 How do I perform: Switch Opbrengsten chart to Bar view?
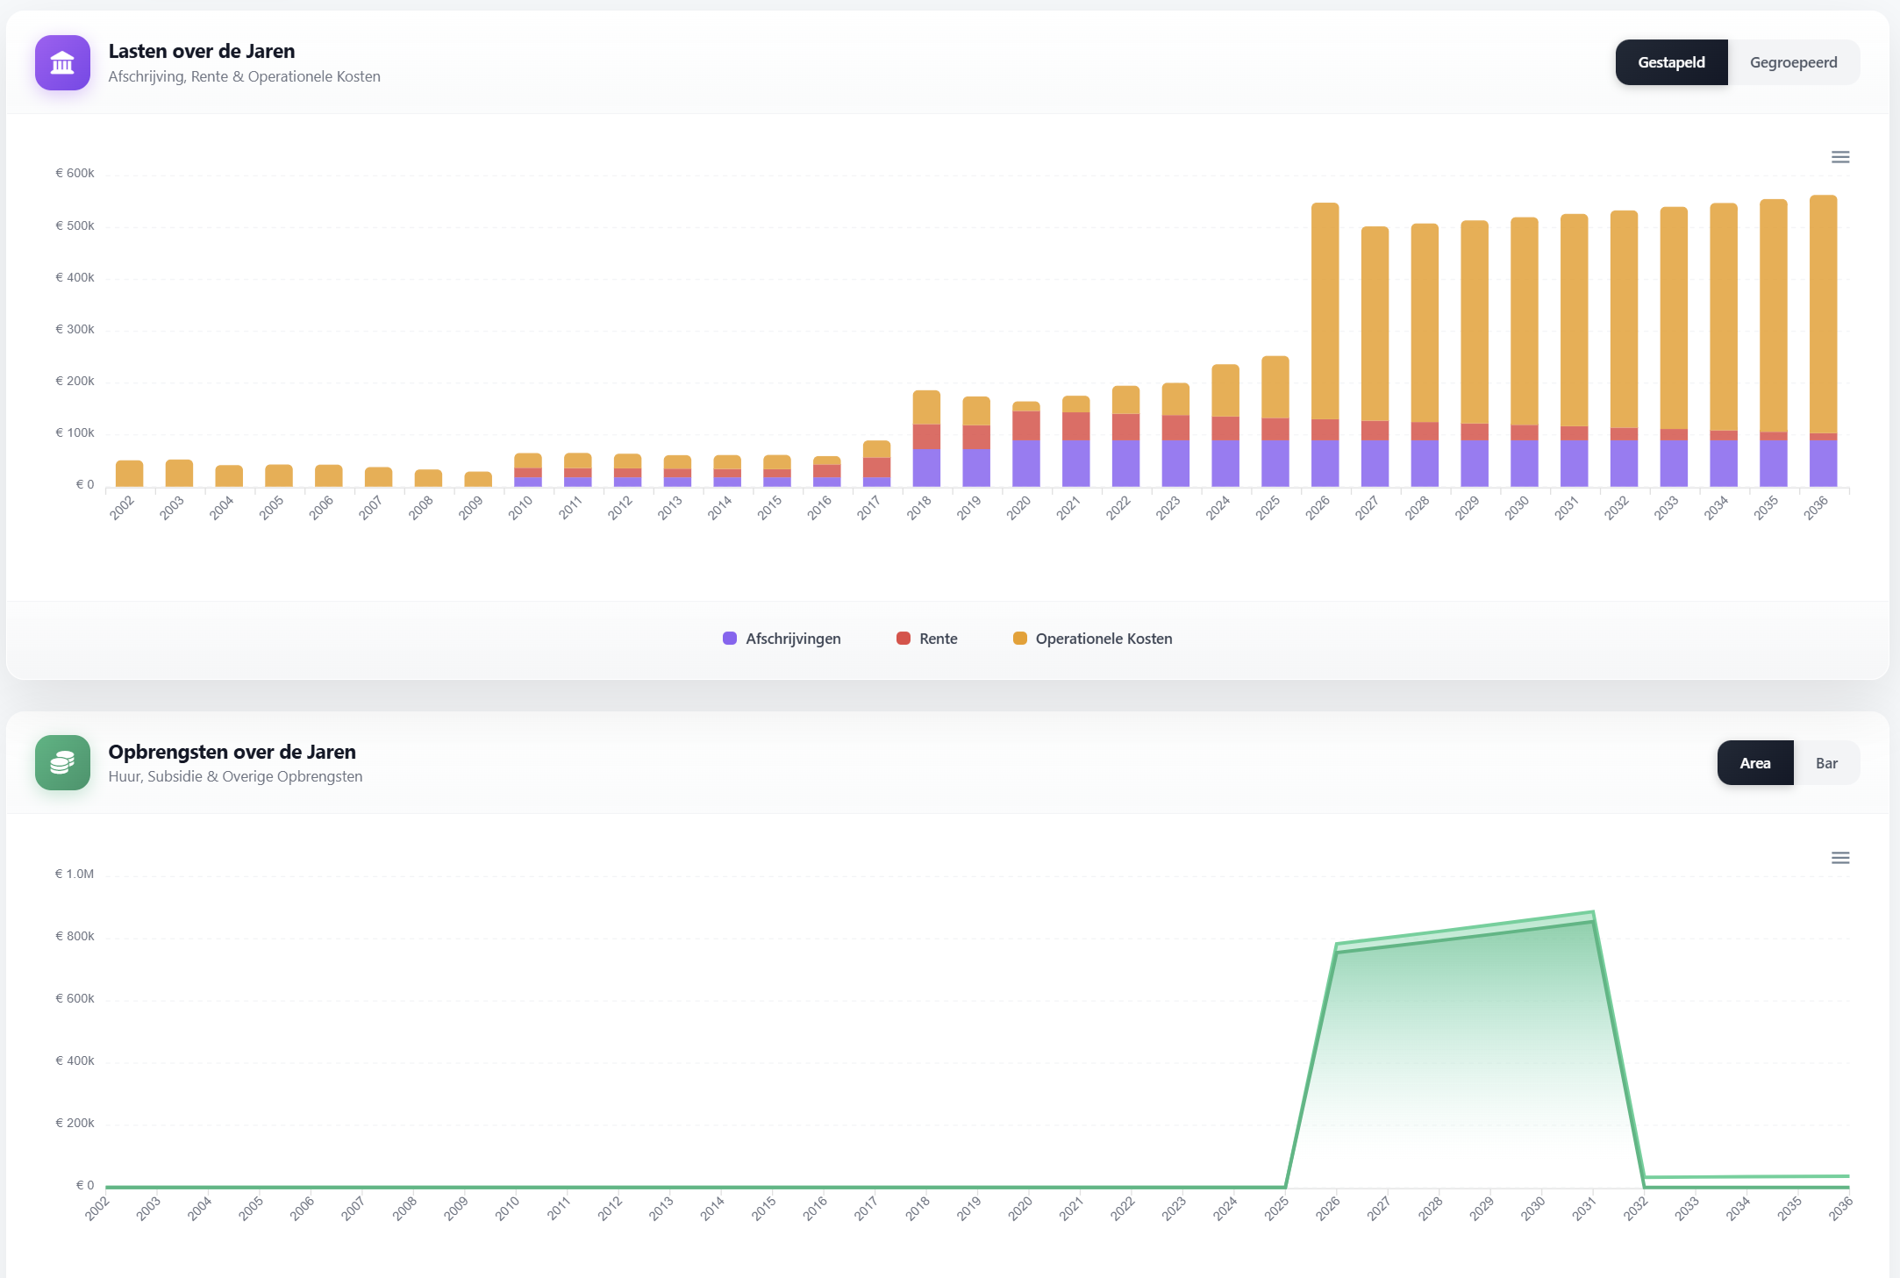pos(1826,763)
